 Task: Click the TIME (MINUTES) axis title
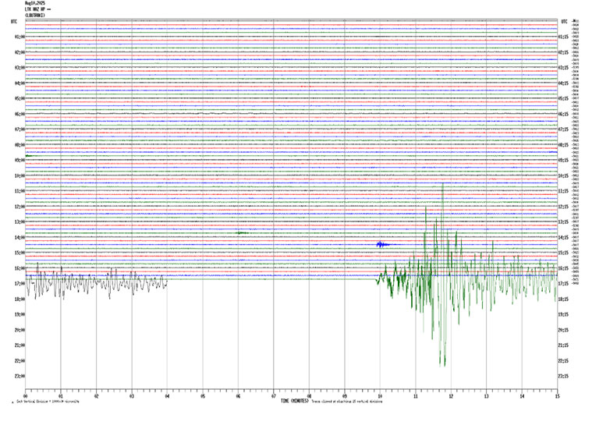coord(295,401)
